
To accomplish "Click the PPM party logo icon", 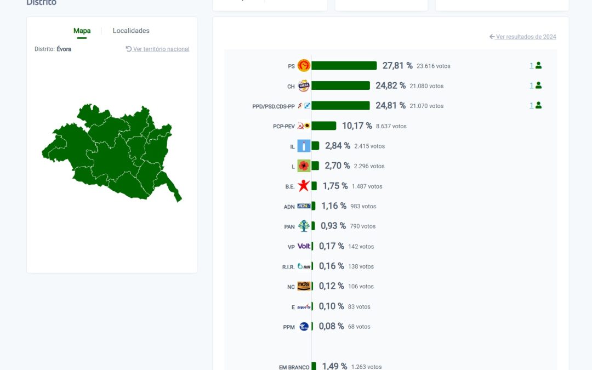I will (x=304, y=327).
